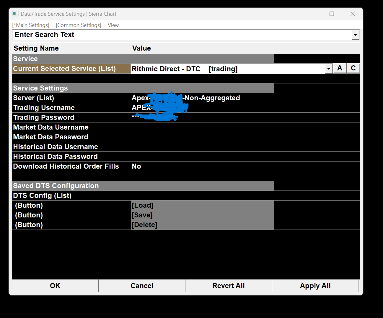The image size is (383, 318).
Task: Click the Sierra Chart window title icon
Action: click(x=16, y=14)
